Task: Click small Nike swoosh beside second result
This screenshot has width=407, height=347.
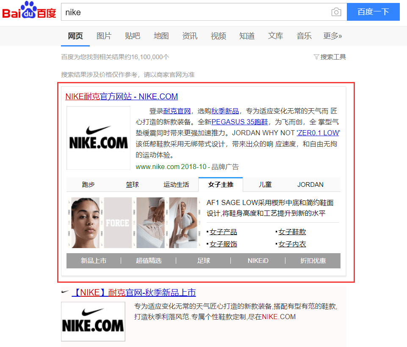Action: 65,292
